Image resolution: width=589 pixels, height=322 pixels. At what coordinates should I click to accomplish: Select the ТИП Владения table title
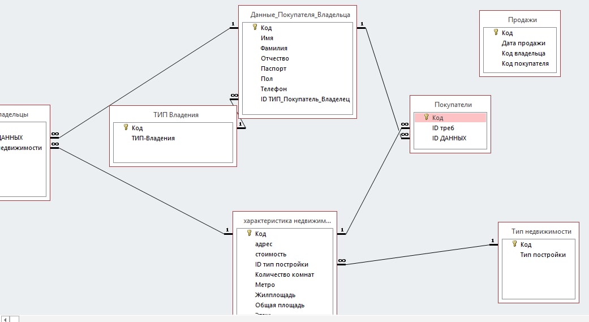click(x=176, y=115)
